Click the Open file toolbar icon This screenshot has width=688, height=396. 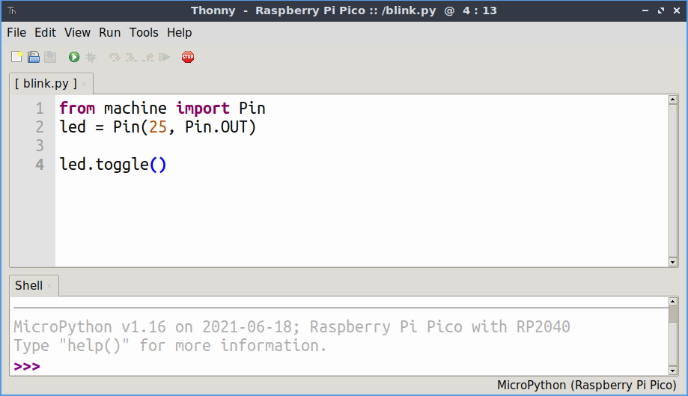click(33, 57)
